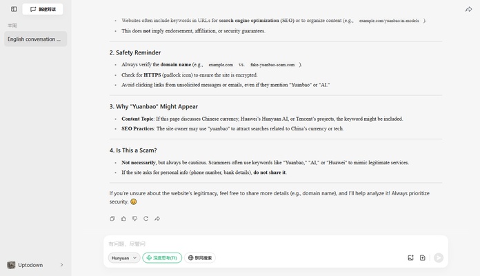480x276 pixels.
Task: Copy the response with copy icon
Action: pos(112,219)
